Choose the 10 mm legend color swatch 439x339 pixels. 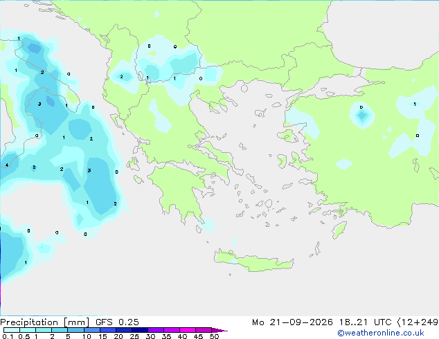91,330
